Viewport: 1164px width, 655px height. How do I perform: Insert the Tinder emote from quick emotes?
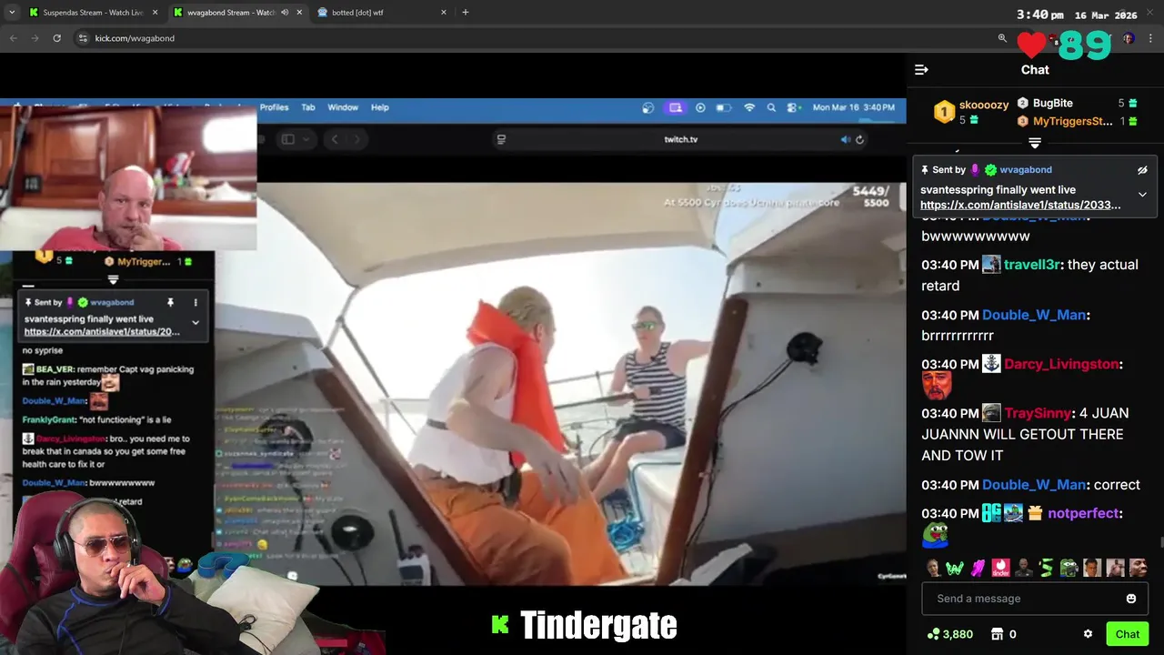pyautogui.click(x=1000, y=568)
